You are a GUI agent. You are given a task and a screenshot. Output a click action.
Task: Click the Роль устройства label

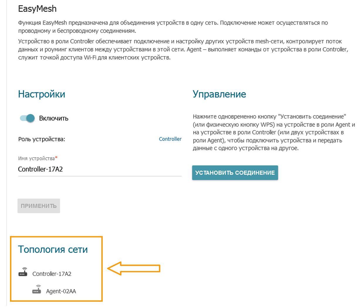point(42,139)
